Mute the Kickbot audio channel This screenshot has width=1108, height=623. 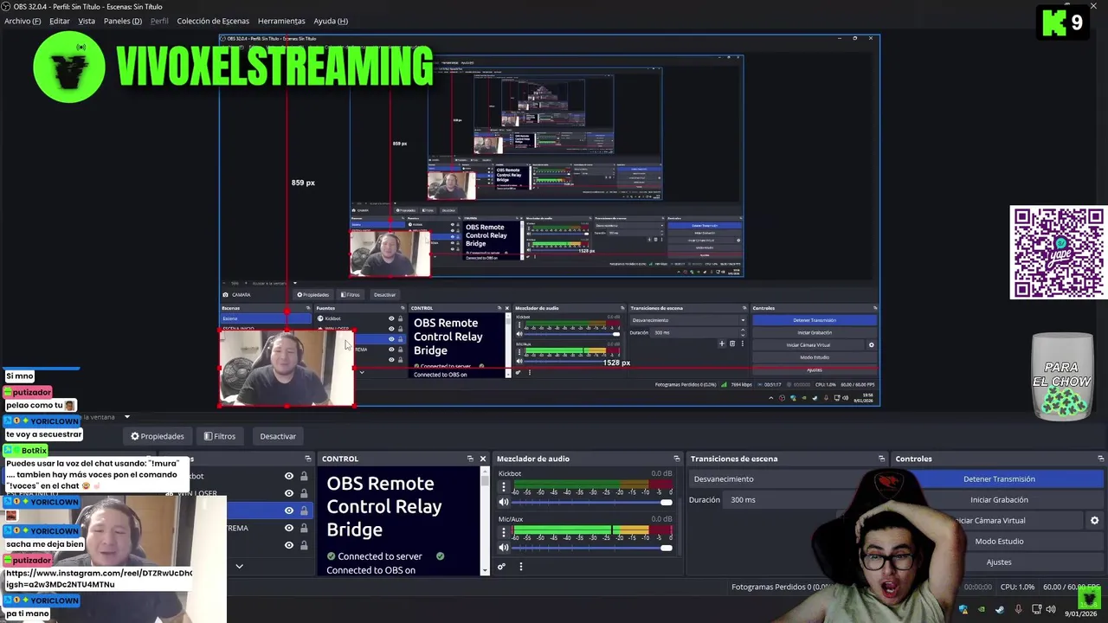tap(504, 503)
